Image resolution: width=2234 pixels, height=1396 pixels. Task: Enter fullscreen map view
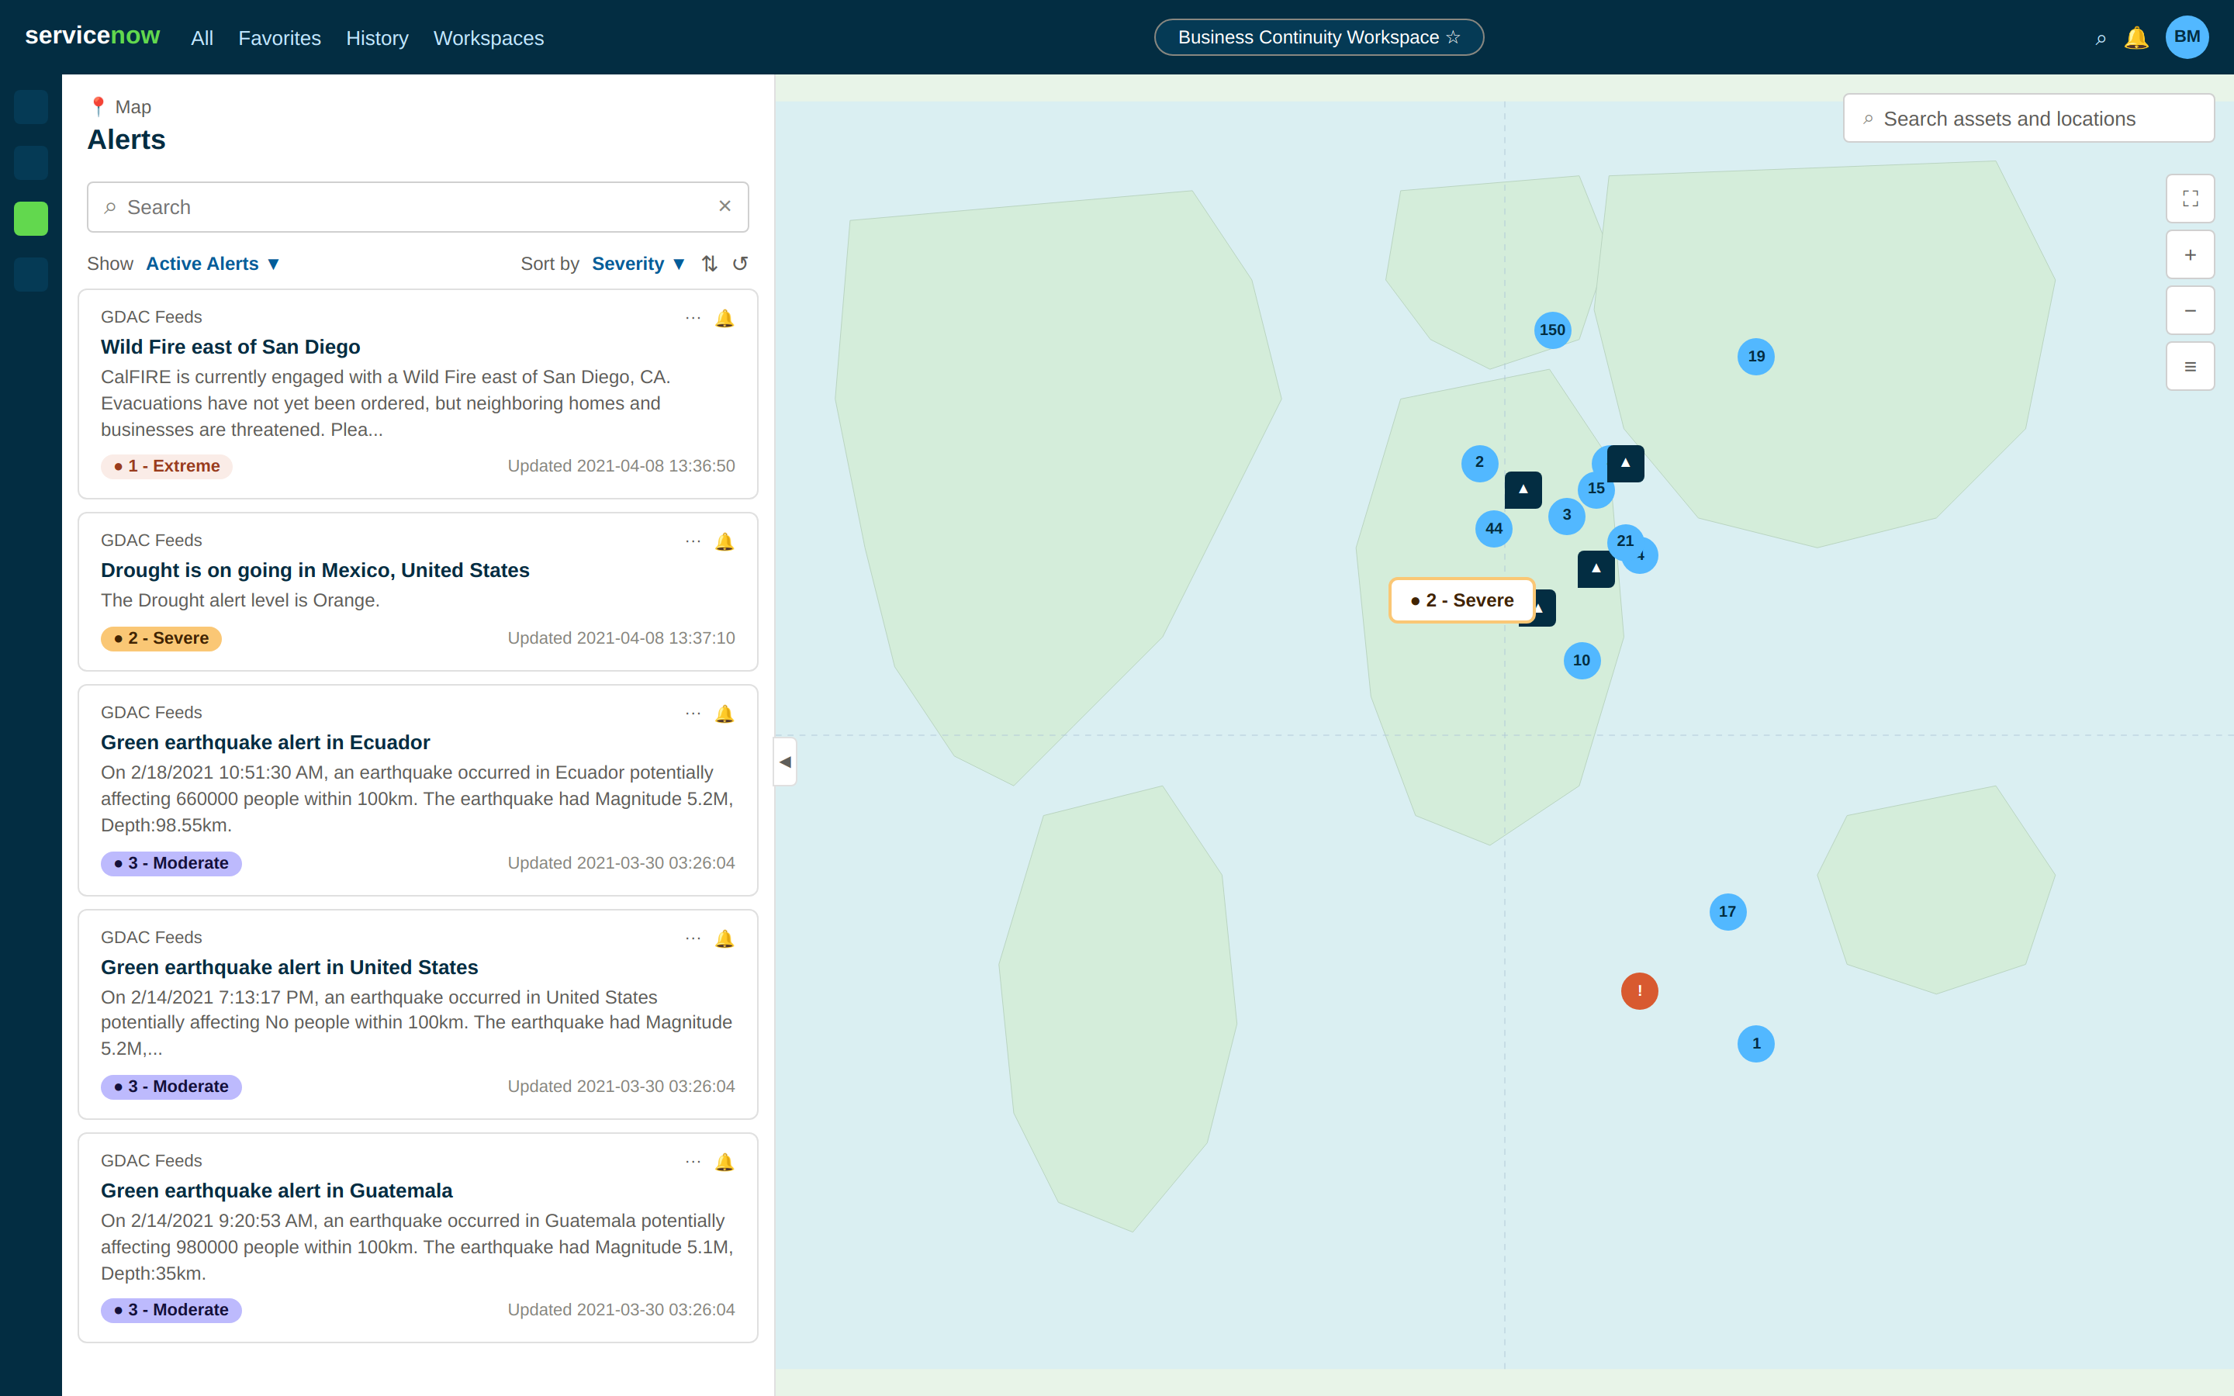2190,199
